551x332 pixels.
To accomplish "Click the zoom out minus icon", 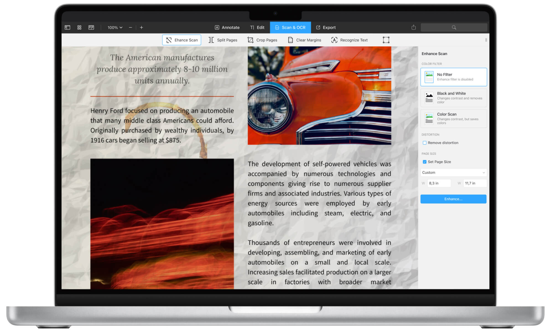I will pos(130,27).
